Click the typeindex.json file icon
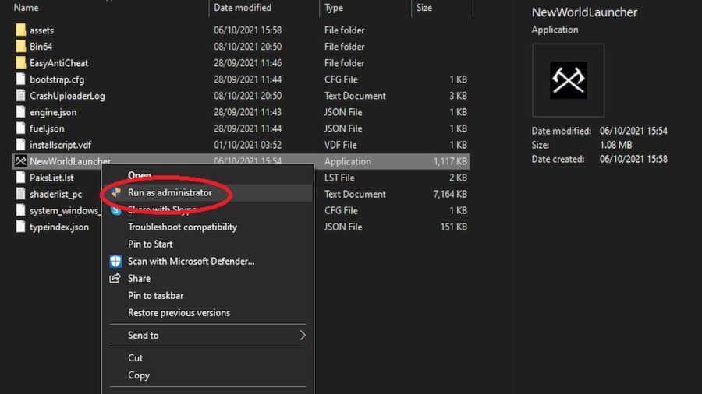 [20, 227]
